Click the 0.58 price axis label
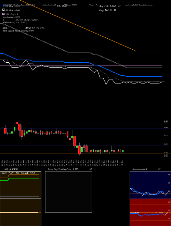Image resolution: width=171 pixels, height=226 pixels. [166, 144]
